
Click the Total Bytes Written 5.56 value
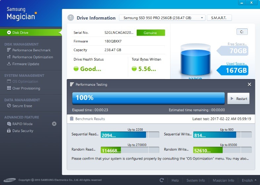pyautogui.click(x=147, y=69)
